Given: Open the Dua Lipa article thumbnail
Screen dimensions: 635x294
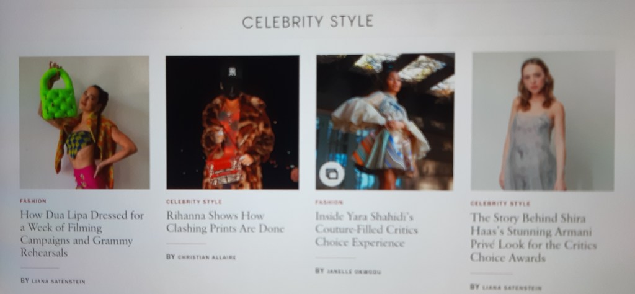Looking at the screenshot, I should [84, 123].
